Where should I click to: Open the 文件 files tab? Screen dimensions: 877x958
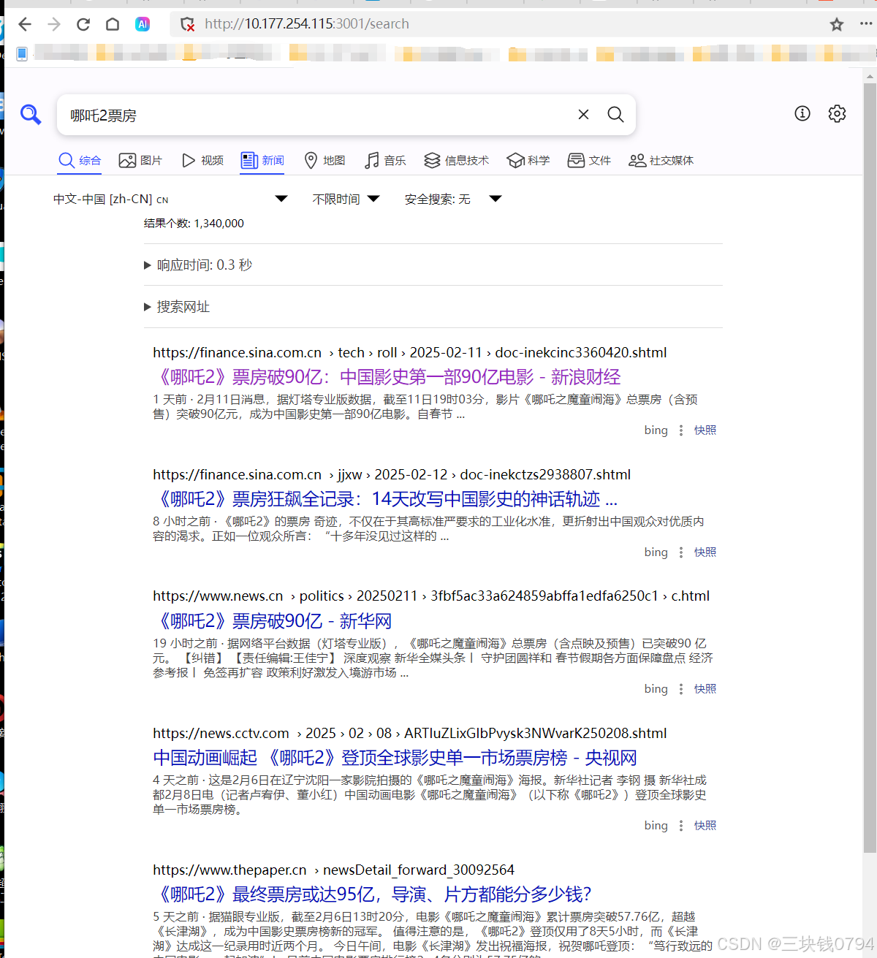click(x=589, y=161)
